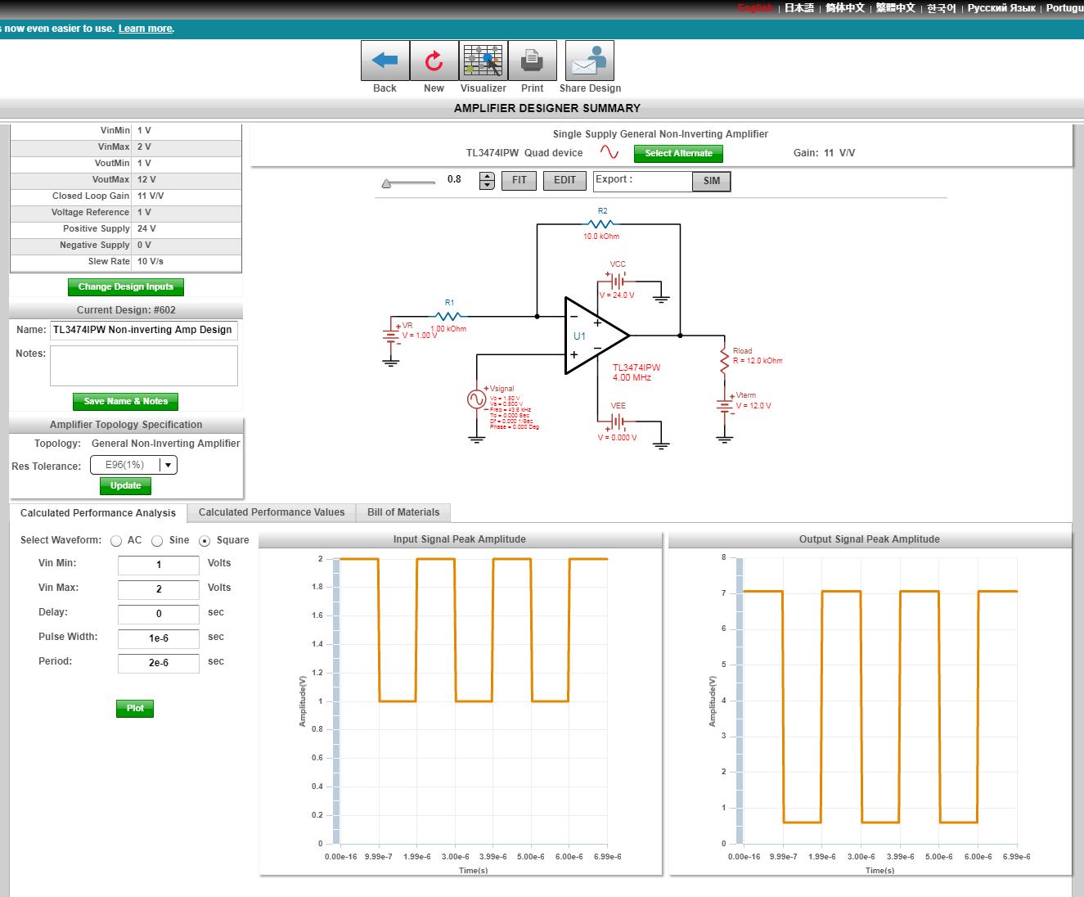Image resolution: width=1084 pixels, height=897 pixels.
Task: Select resistor R1 in the schematic
Action: (448, 315)
